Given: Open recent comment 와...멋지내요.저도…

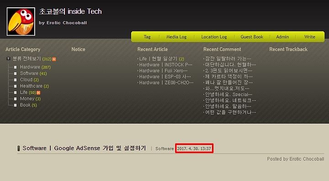Looking at the screenshot, I should point(227,88).
